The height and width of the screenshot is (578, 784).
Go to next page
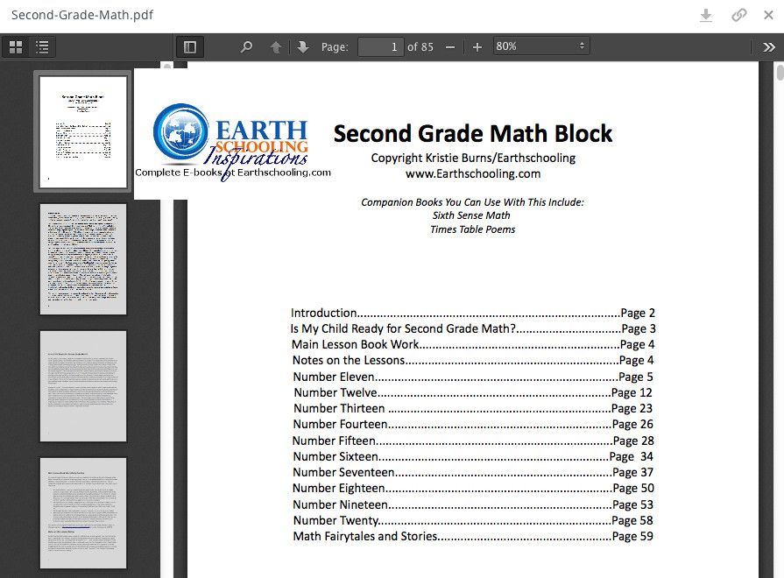pyautogui.click(x=302, y=47)
